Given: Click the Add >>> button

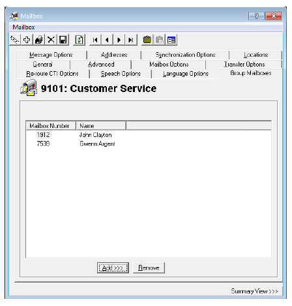Looking at the screenshot, I should click(113, 268).
